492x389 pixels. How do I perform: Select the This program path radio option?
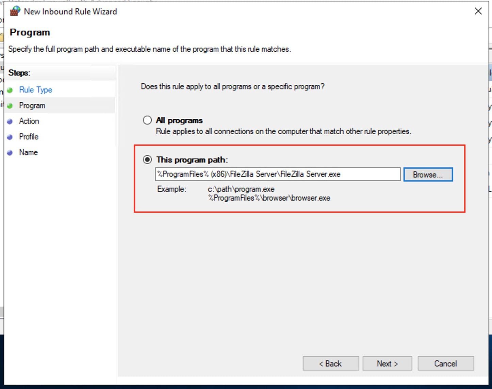point(147,159)
